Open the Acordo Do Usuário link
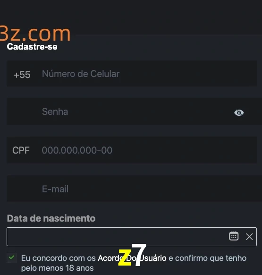 point(132,258)
